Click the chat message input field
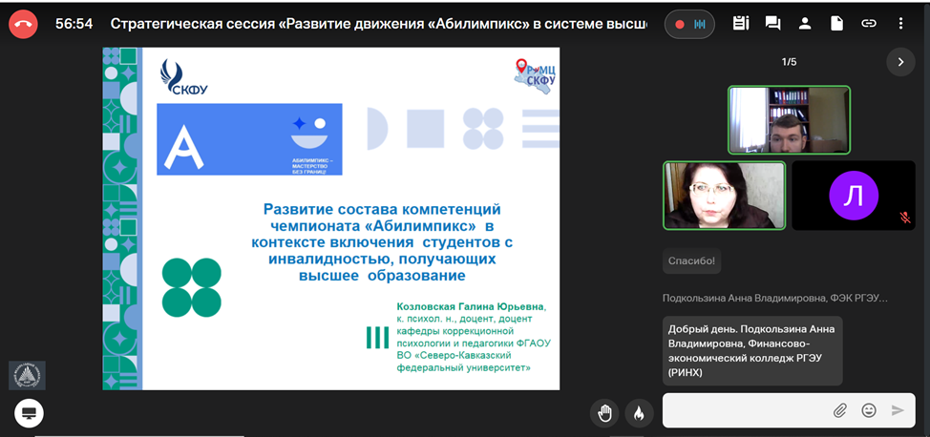 coord(745,410)
